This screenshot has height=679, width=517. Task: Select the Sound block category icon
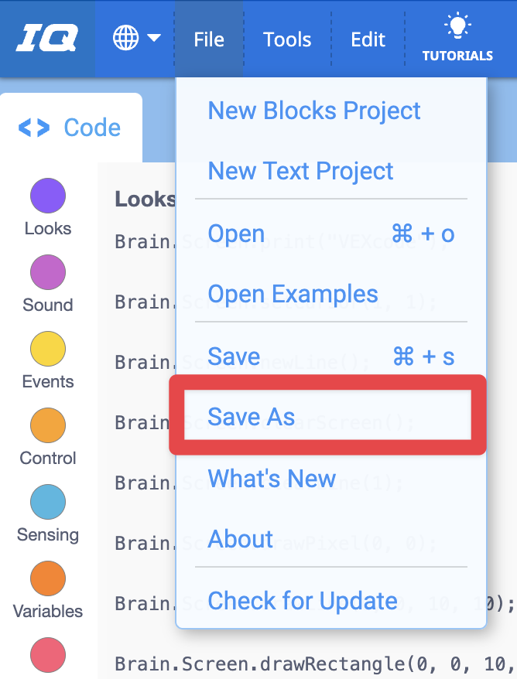point(47,272)
